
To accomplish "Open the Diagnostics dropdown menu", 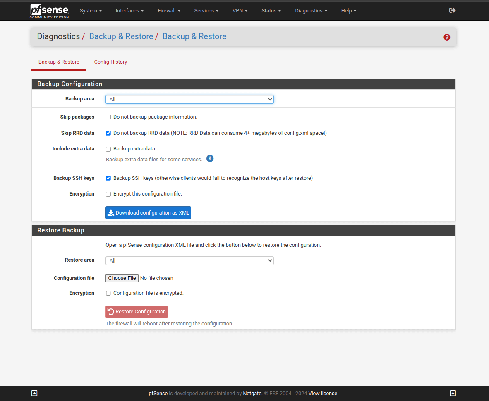I will click(x=311, y=11).
